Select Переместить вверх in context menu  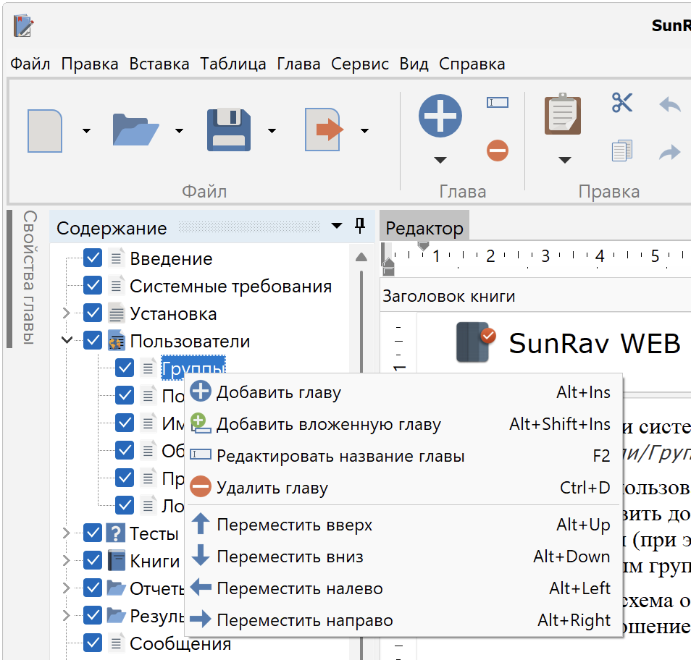click(x=294, y=525)
